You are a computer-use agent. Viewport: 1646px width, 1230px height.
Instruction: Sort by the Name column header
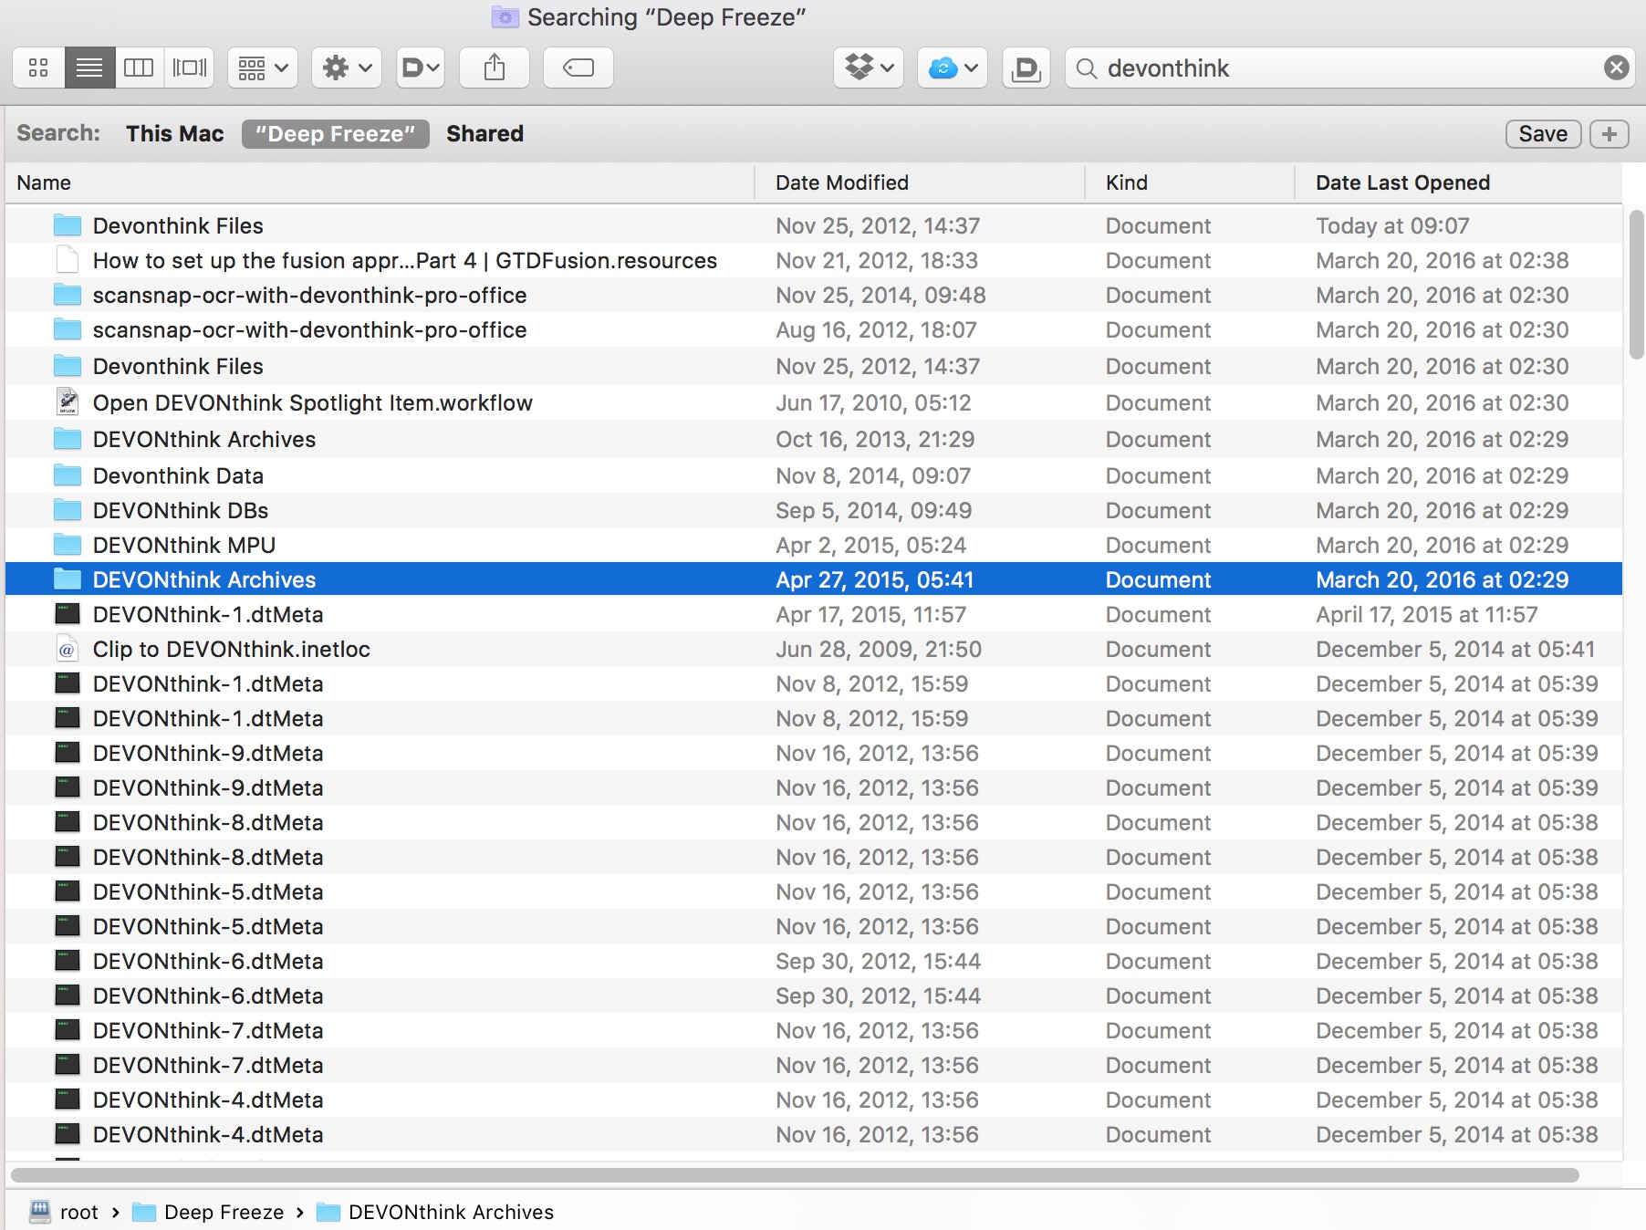click(380, 182)
